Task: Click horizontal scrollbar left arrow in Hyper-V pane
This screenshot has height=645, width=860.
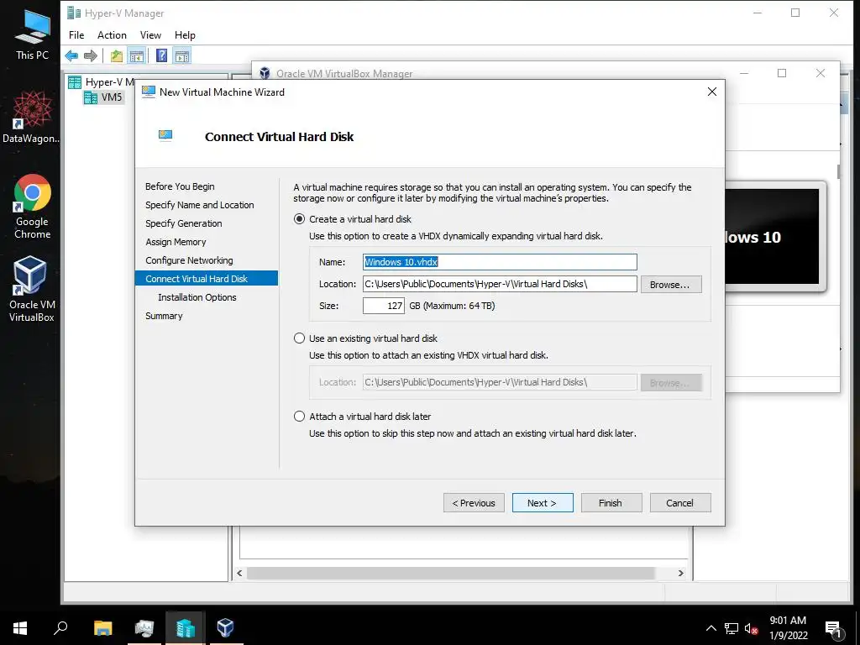Action: pyautogui.click(x=239, y=573)
